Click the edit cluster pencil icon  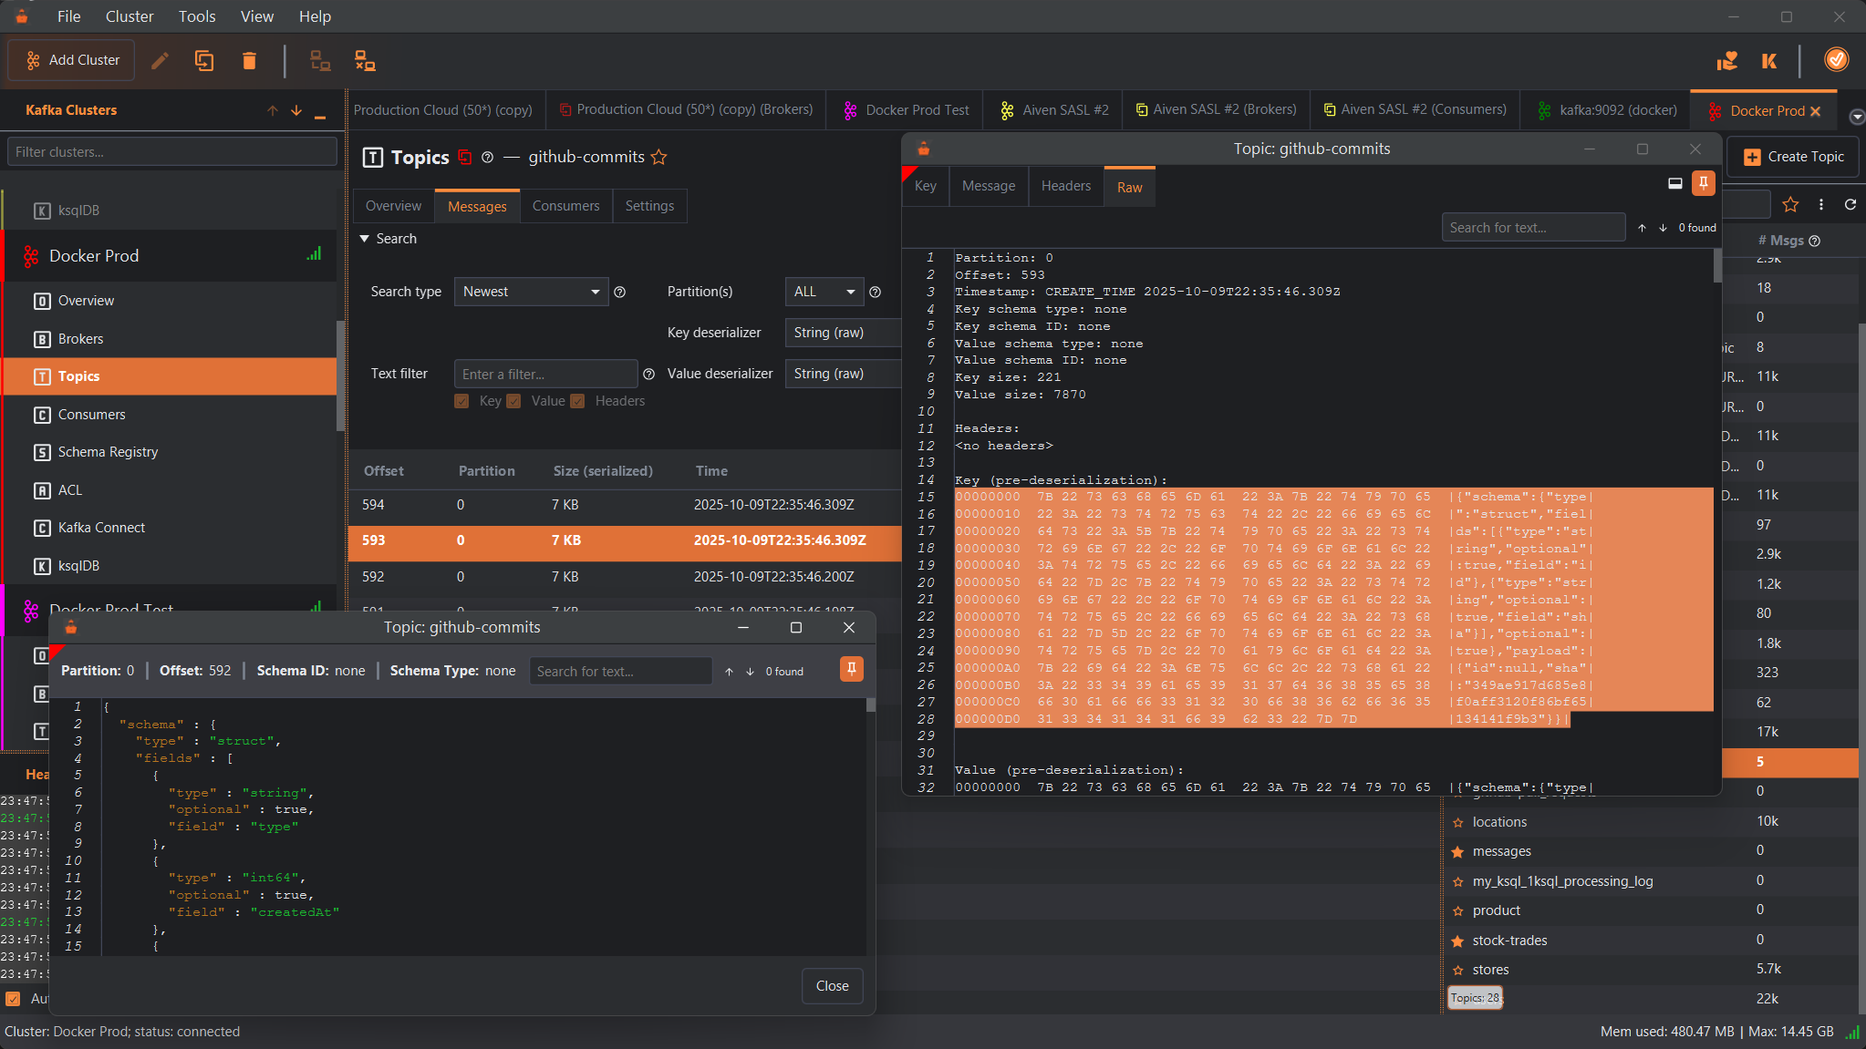160,61
